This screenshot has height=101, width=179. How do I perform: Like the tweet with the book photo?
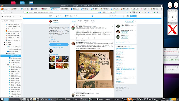tap(88, 89)
